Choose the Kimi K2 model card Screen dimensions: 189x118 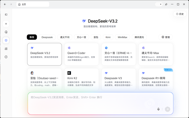click(82, 79)
